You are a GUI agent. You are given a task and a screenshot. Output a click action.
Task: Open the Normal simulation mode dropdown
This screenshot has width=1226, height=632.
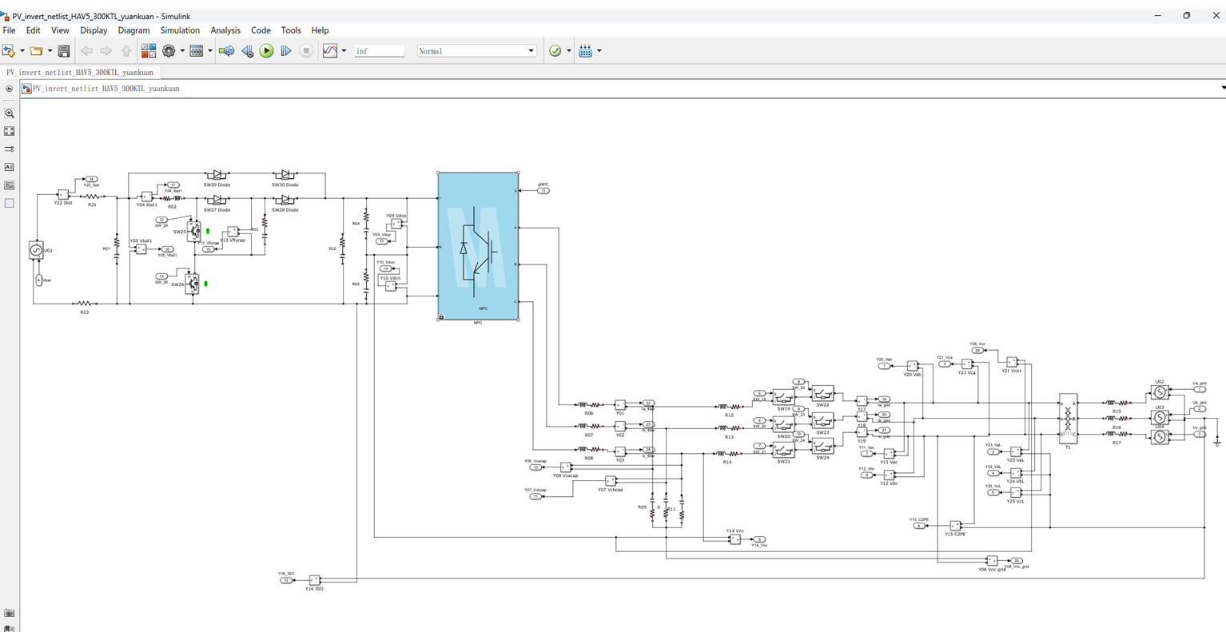click(476, 51)
